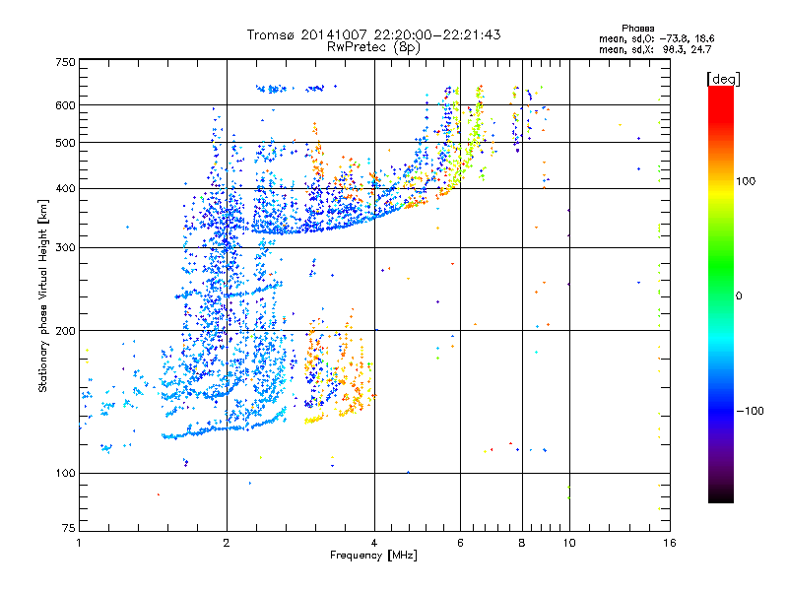
Task: Click the "Frequency [MHz]" axis label
Action: click(373, 556)
